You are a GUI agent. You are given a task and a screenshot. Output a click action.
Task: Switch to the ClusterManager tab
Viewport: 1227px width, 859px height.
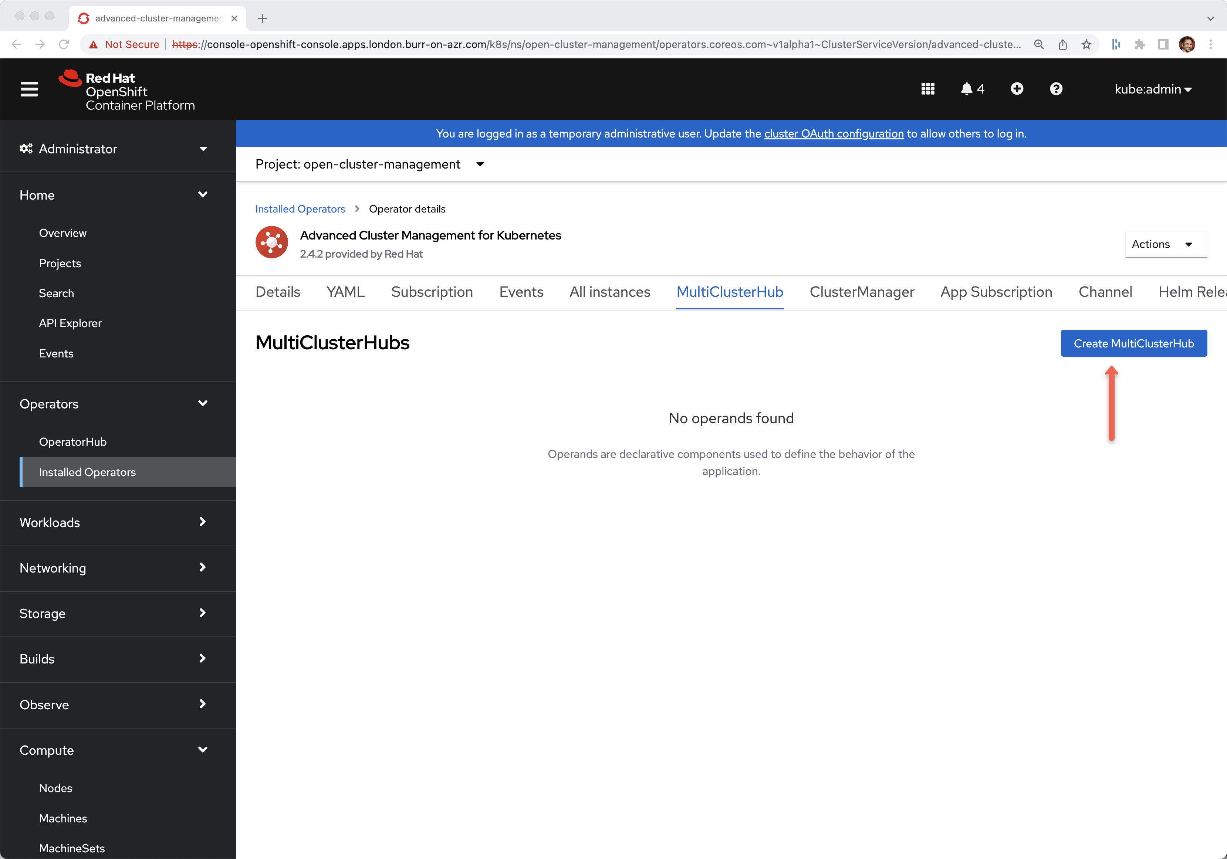862,292
